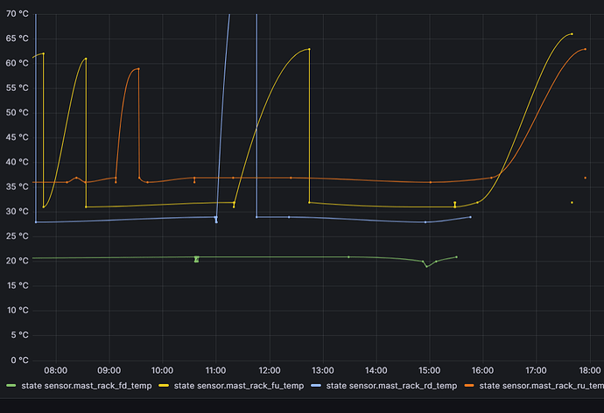Screen dimensions: 604x413
Task: Click the 09:00 time axis label
Action: click(x=109, y=370)
